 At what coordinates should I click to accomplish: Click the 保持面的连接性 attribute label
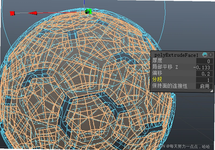coord(170,86)
